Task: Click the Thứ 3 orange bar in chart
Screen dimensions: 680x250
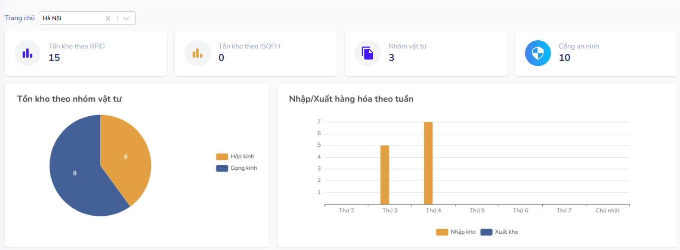Action: point(385,175)
